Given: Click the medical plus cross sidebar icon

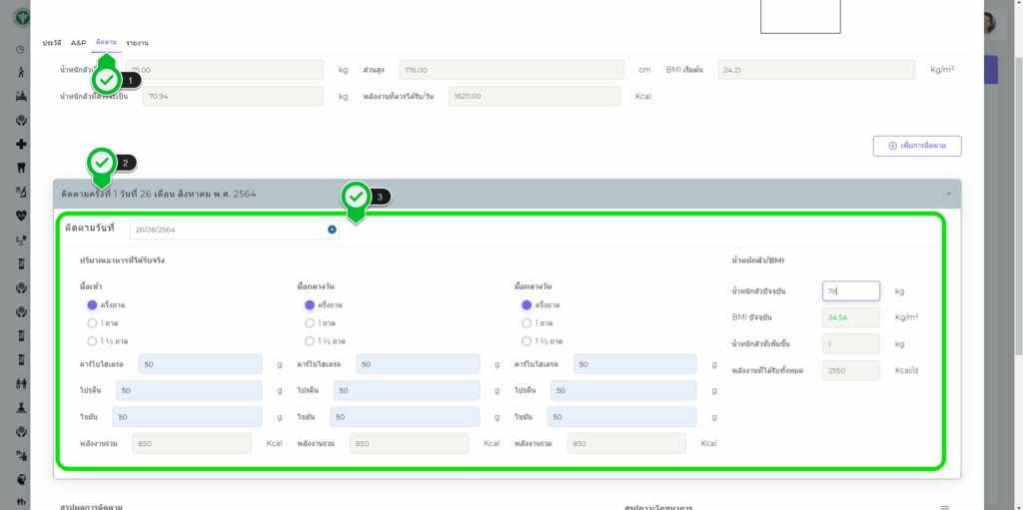Looking at the screenshot, I should 21,144.
